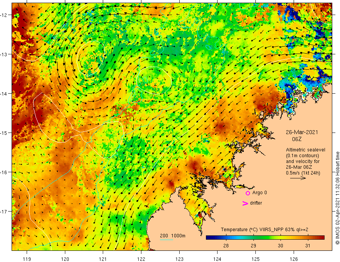The height and width of the screenshot is (262, 340).
Task: Click the 'Temperature (°C) VIIRS_NPP 63% ql>=2' title
Action: [264, 230]
